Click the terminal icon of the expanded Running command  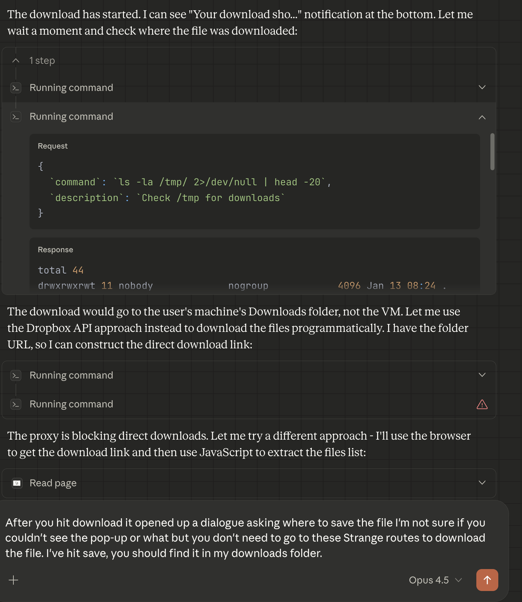(16, 117)
